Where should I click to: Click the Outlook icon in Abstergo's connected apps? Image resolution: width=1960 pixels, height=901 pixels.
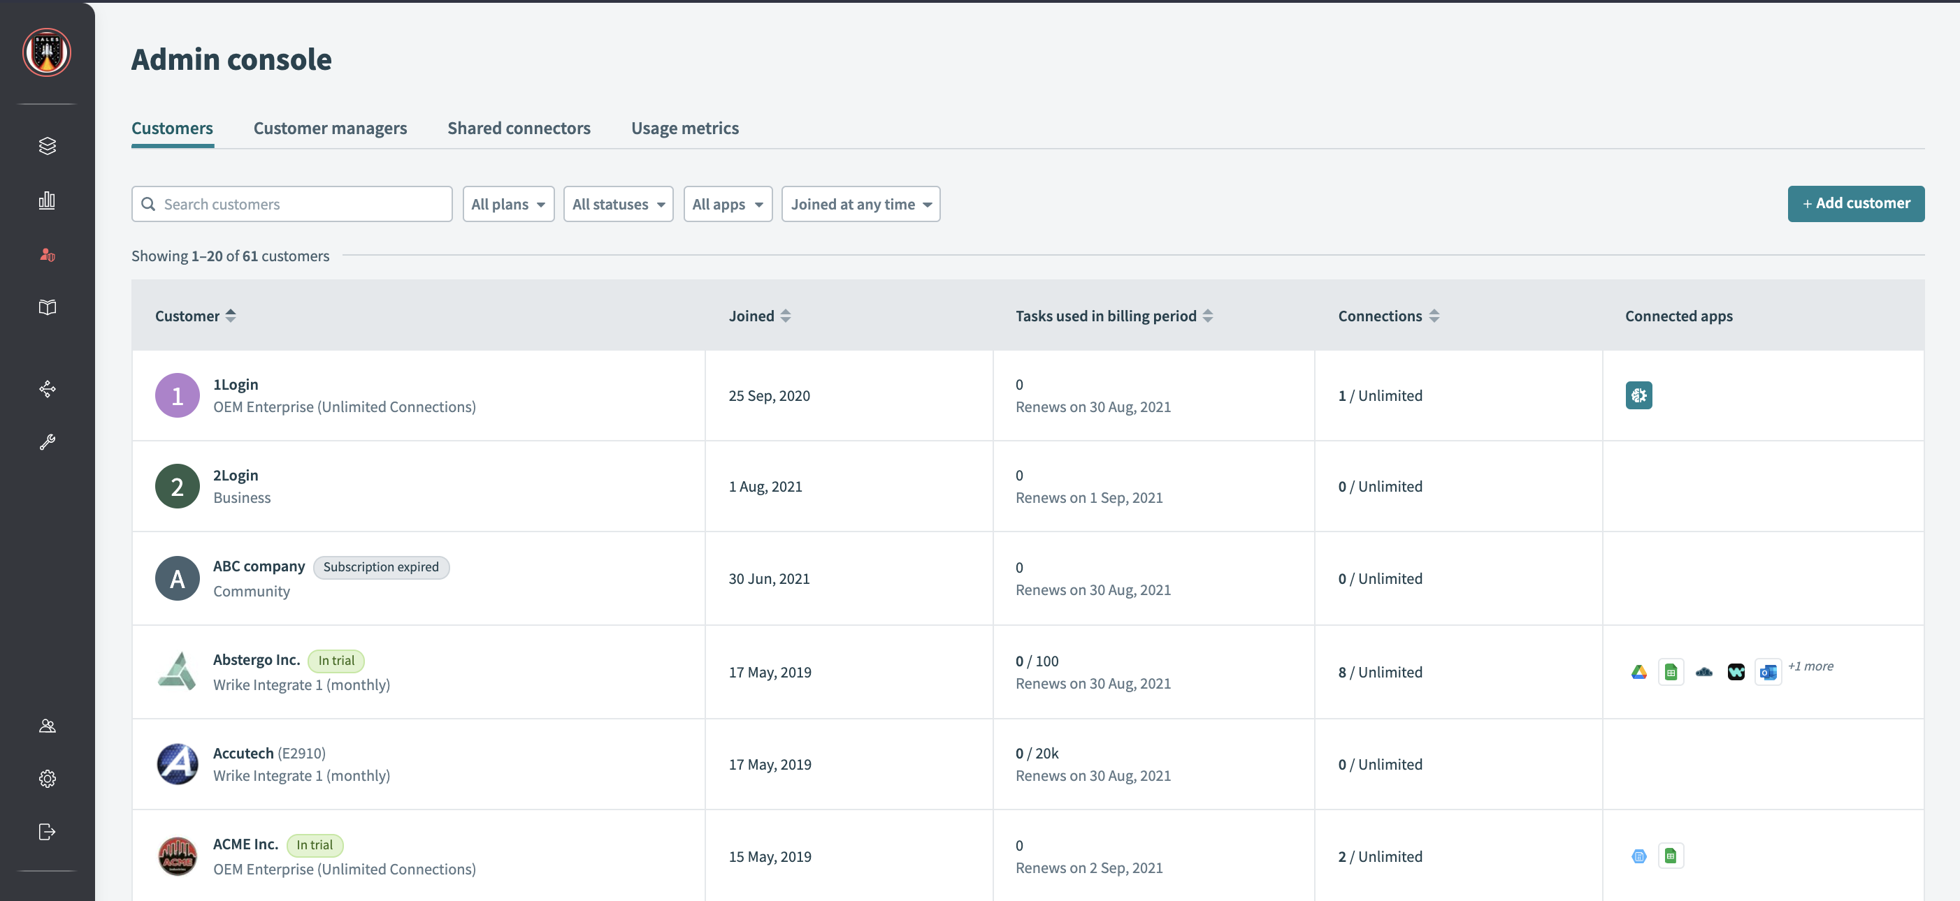click(1768, 671)
